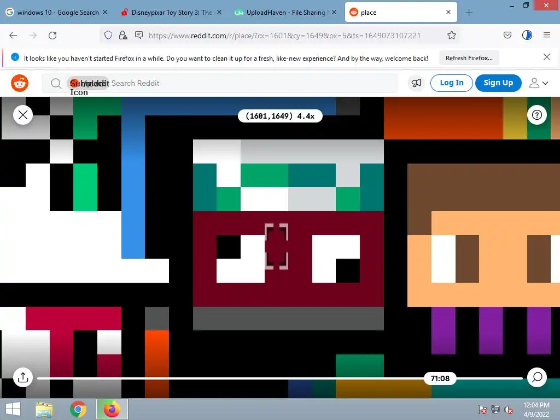Open the Firefox account avatar icon
This screenshot has width=560, height=420.
(527, 35)
